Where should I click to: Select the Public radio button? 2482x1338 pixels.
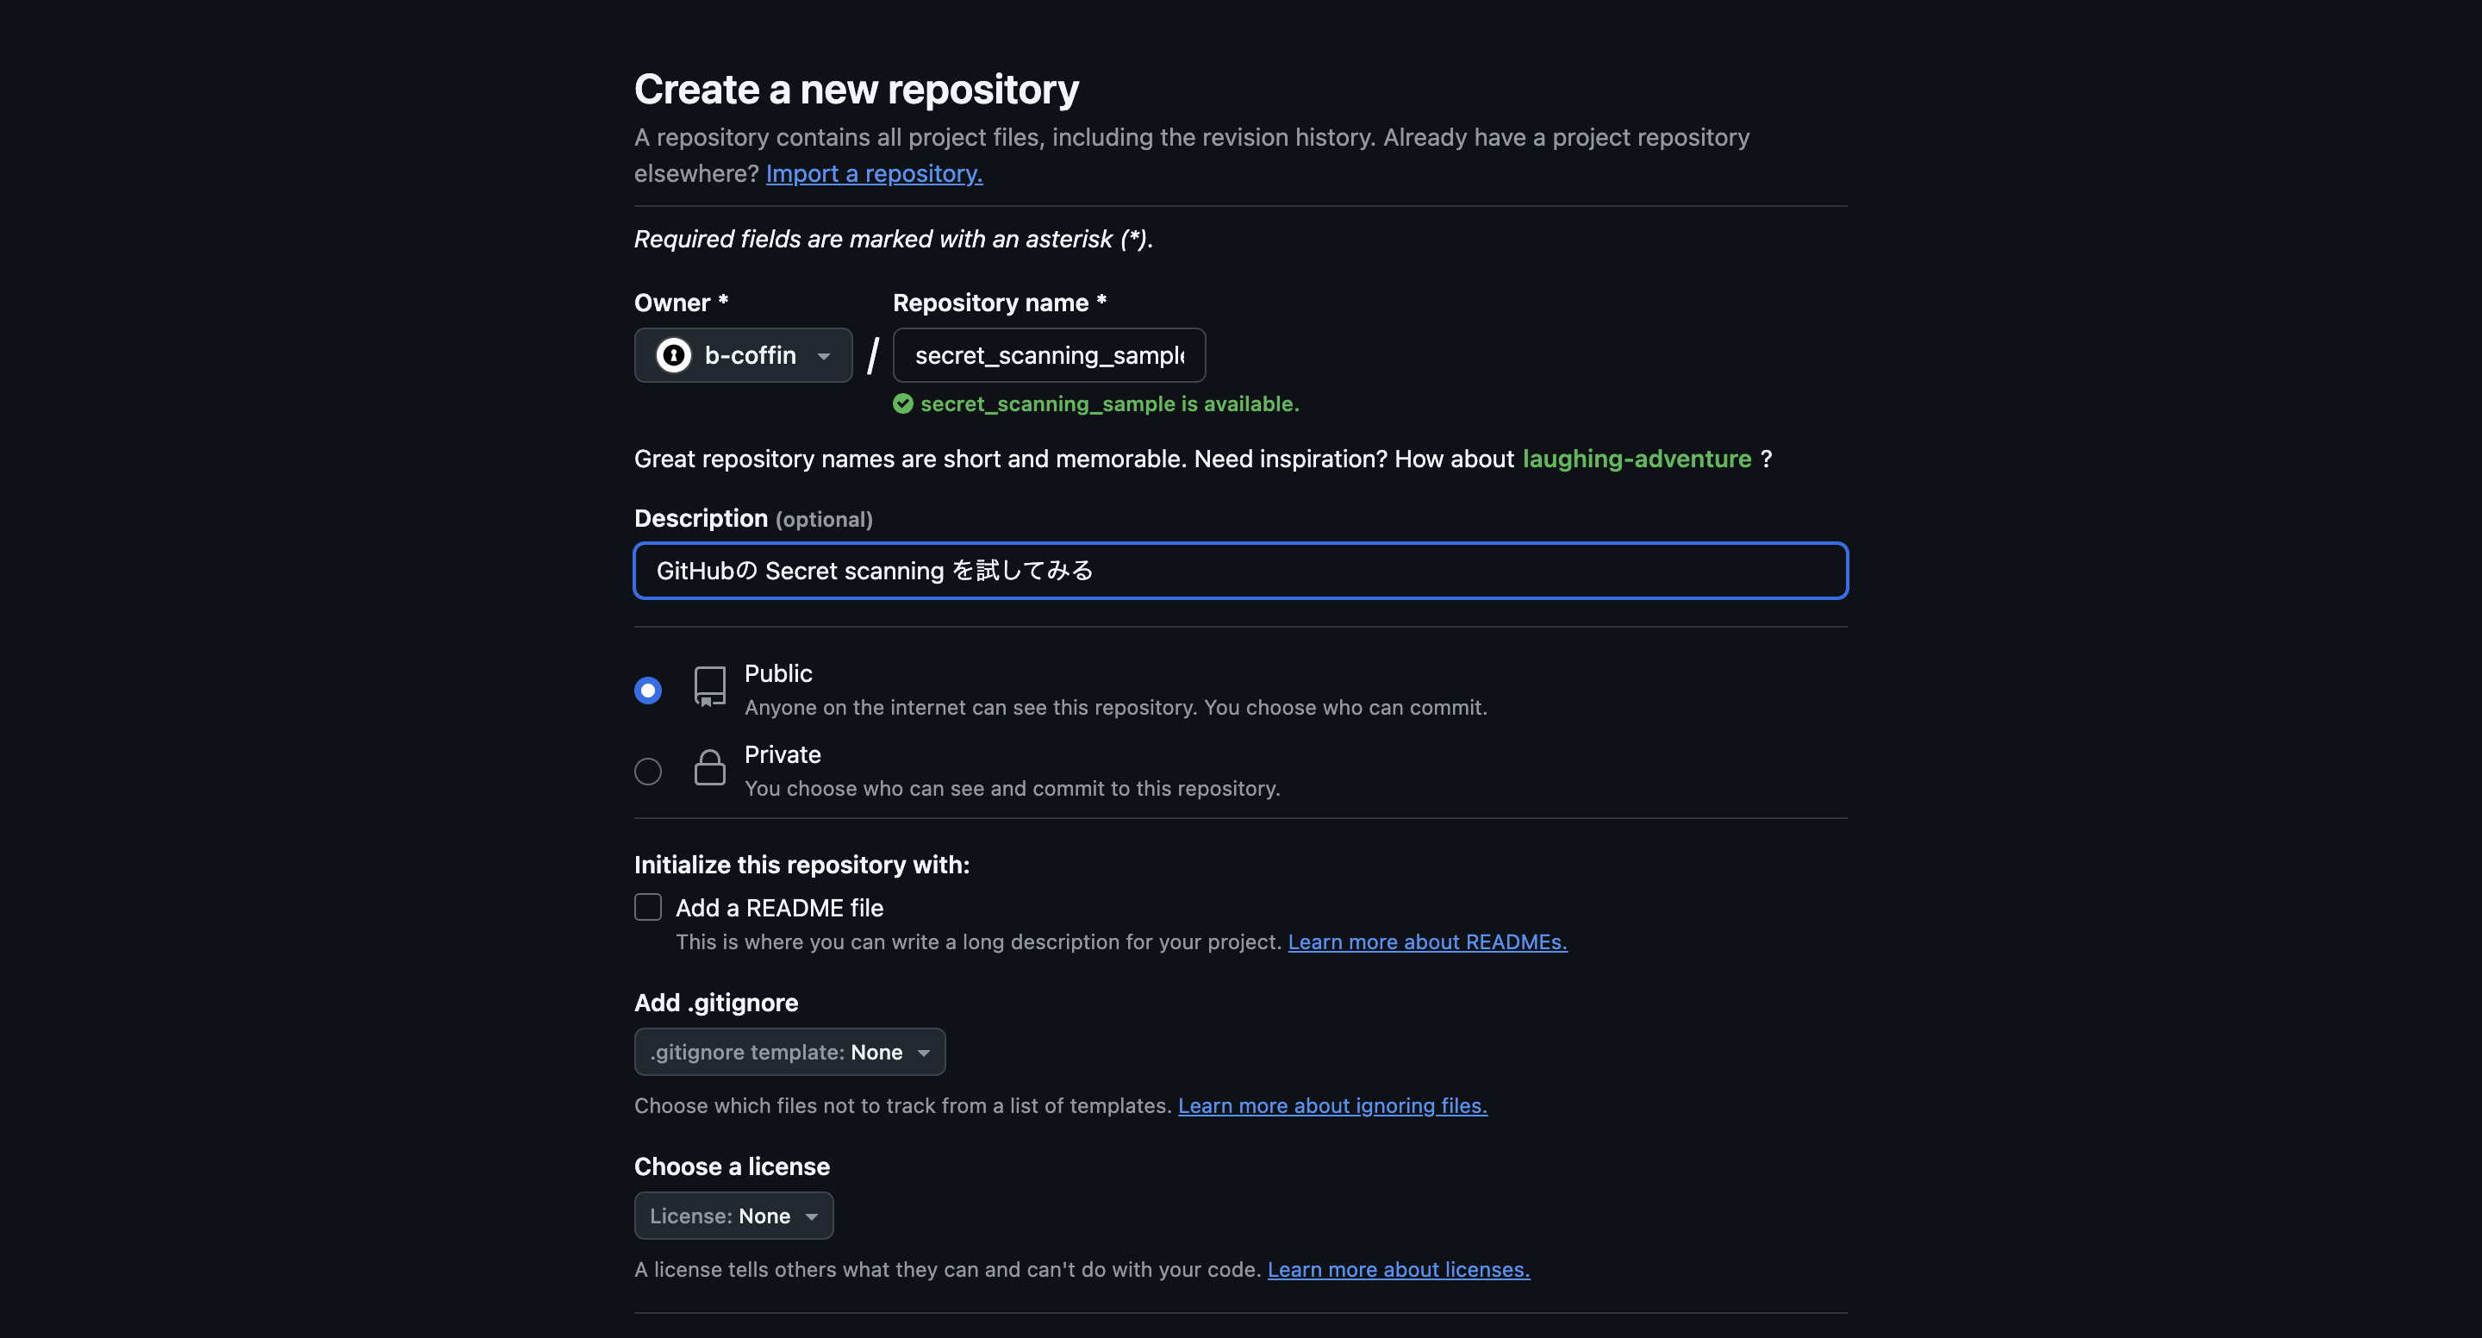point(646,689)
